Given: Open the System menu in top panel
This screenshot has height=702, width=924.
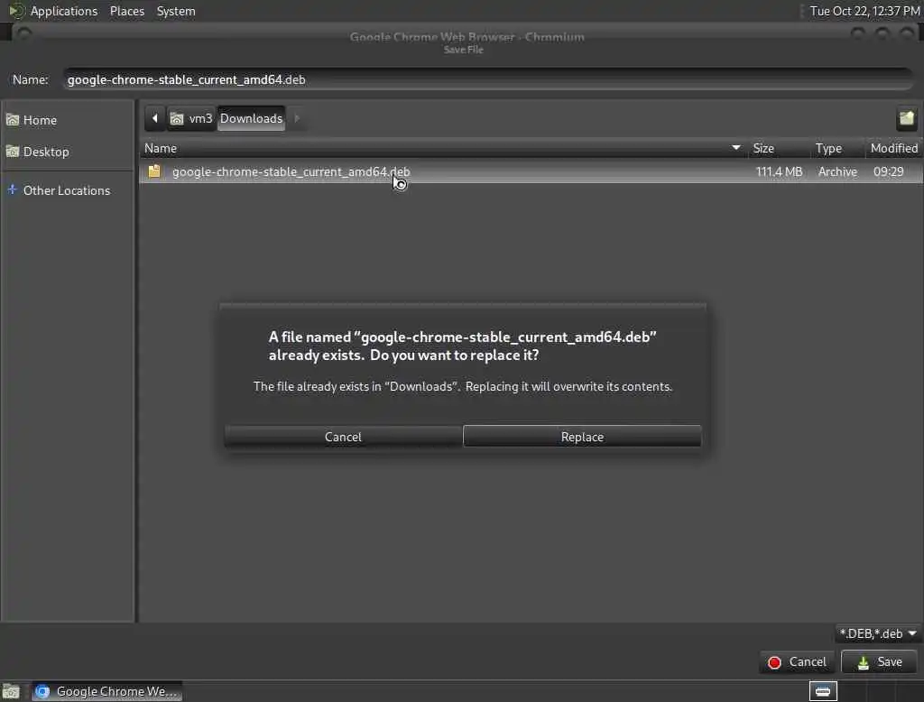Looking at the screenshot, I should (176, 11).
